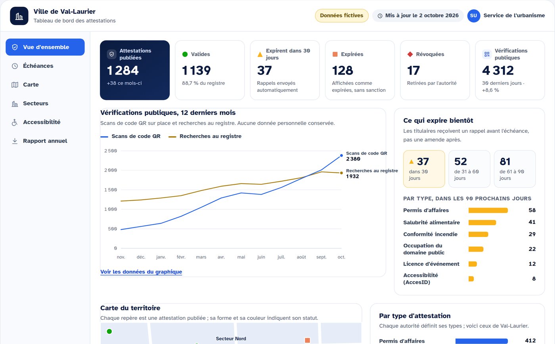
Task: Click the Ville de Val-Laurier building logo
Action: [x=19, y=16]
